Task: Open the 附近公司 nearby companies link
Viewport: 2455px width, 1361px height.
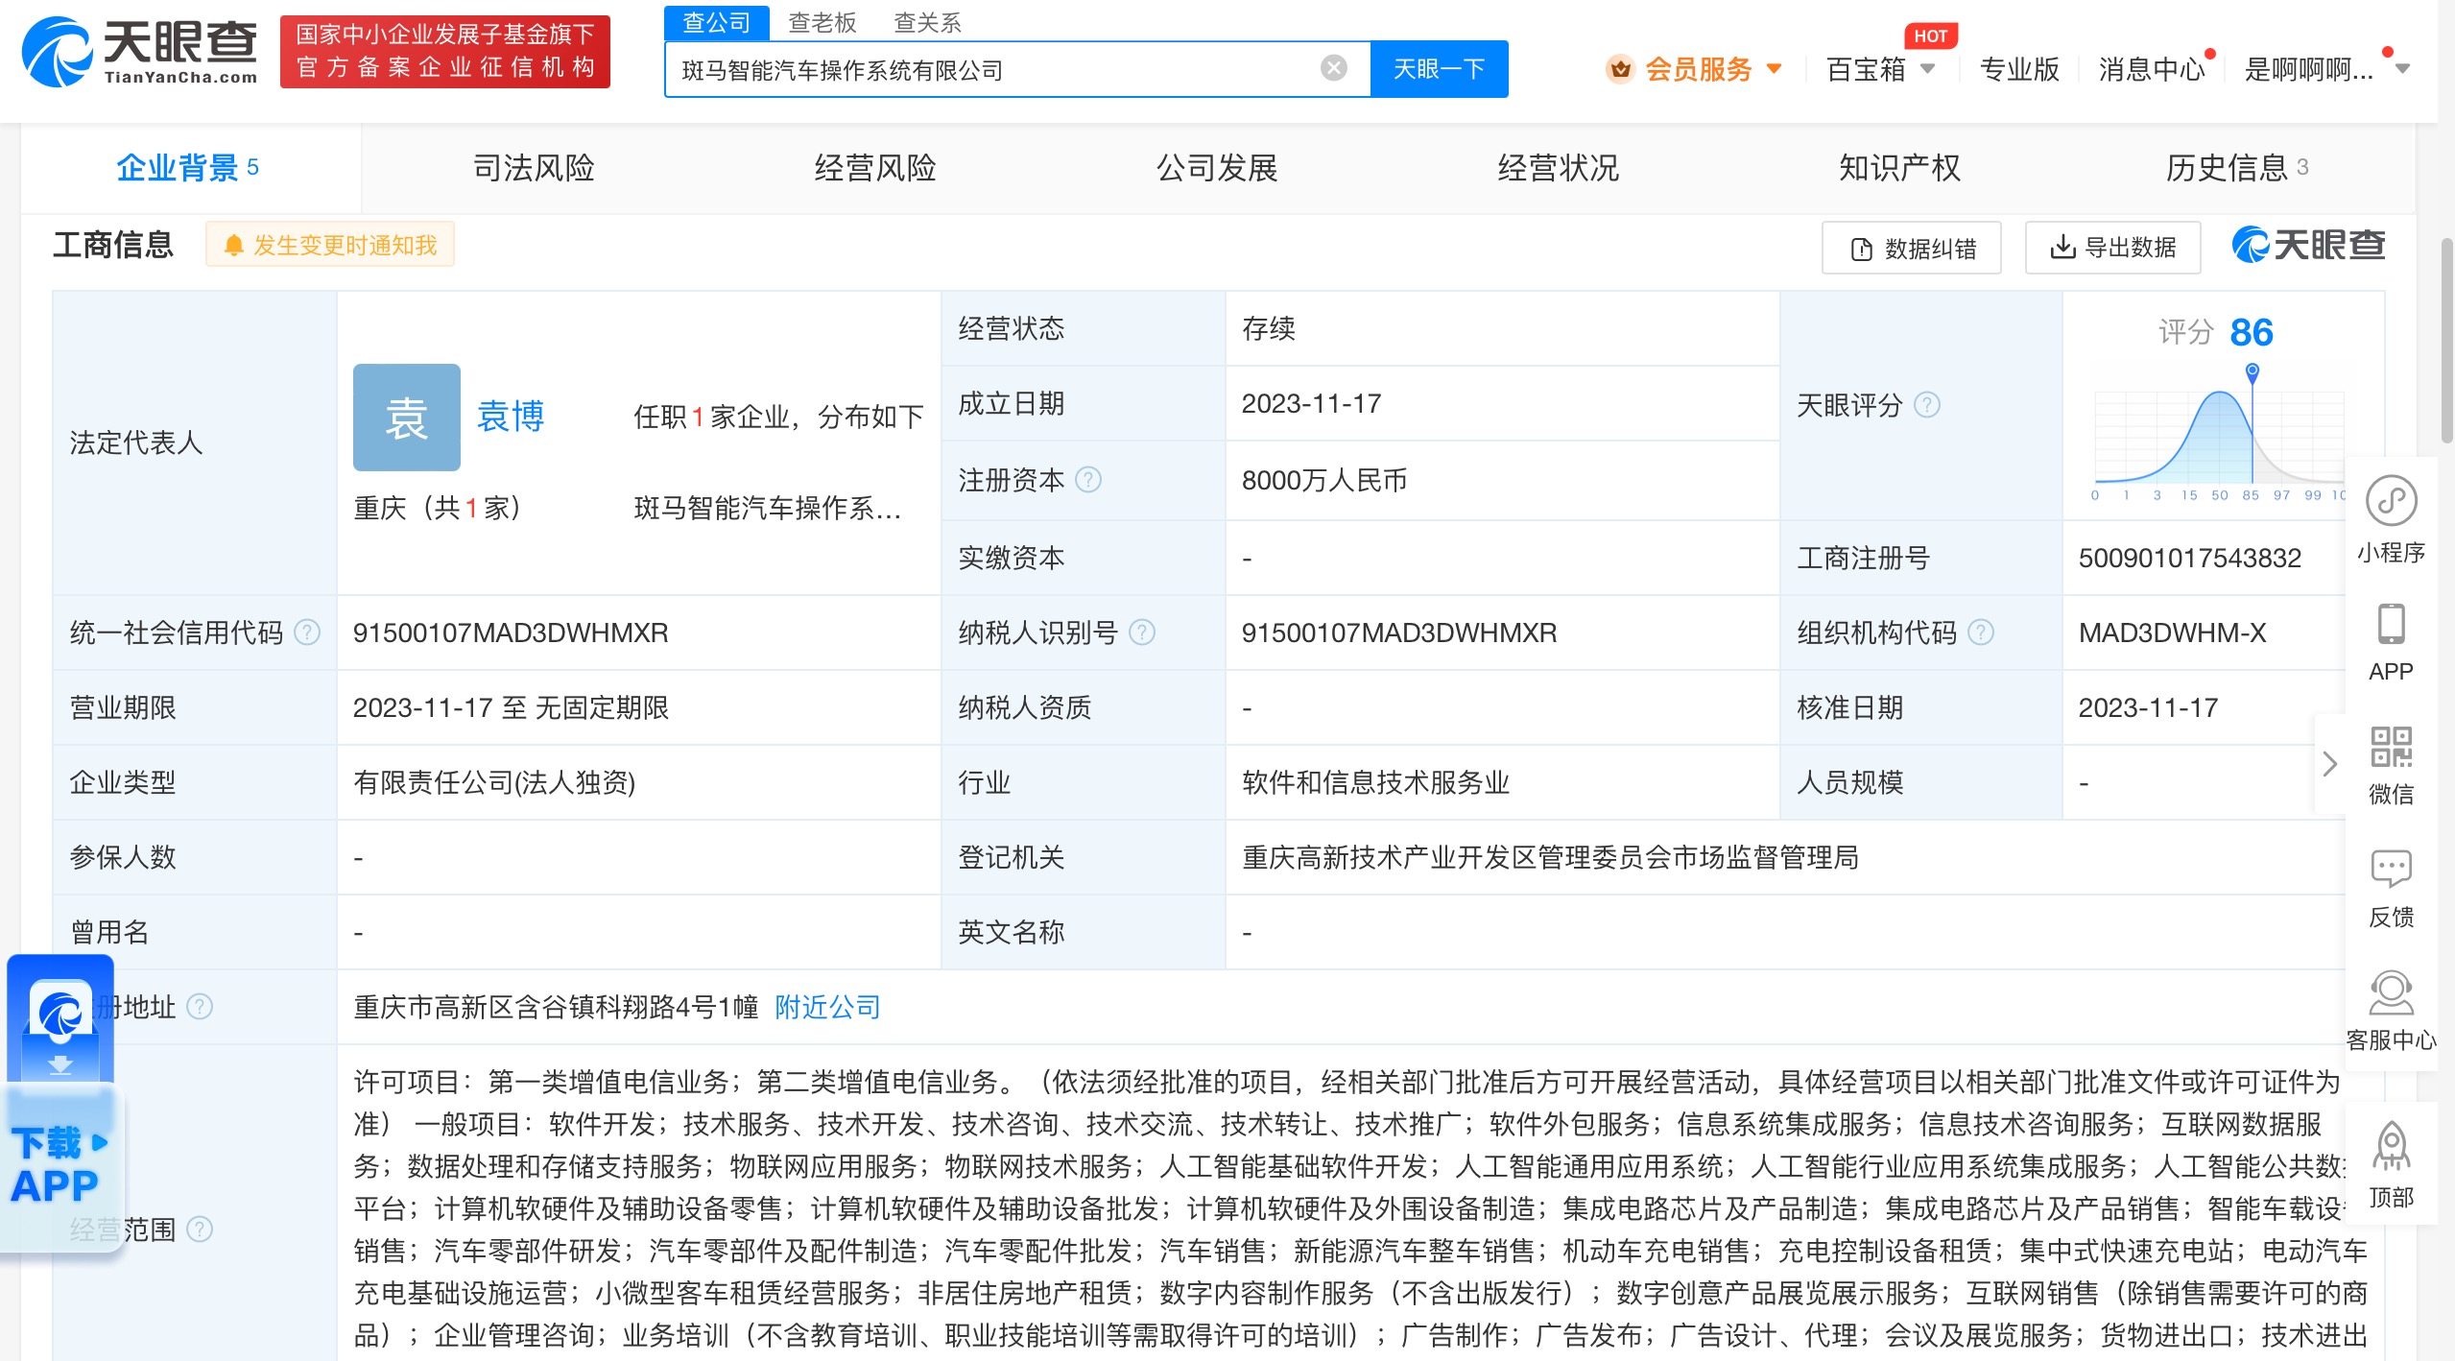Action: coord(827,1007)
